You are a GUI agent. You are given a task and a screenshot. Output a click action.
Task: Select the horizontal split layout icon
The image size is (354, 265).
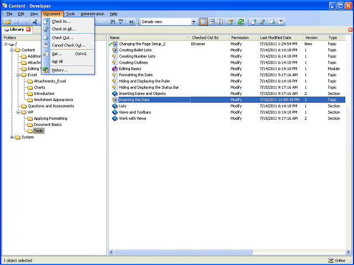click(212, 22)
